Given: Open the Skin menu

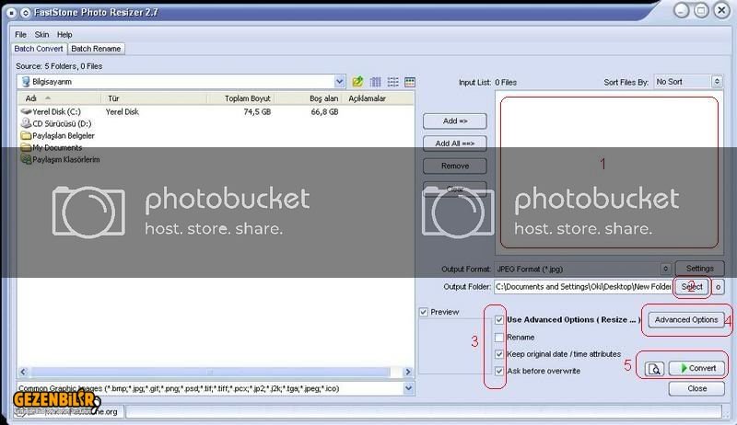Looking at the screenshot, I should click(41, 34).
